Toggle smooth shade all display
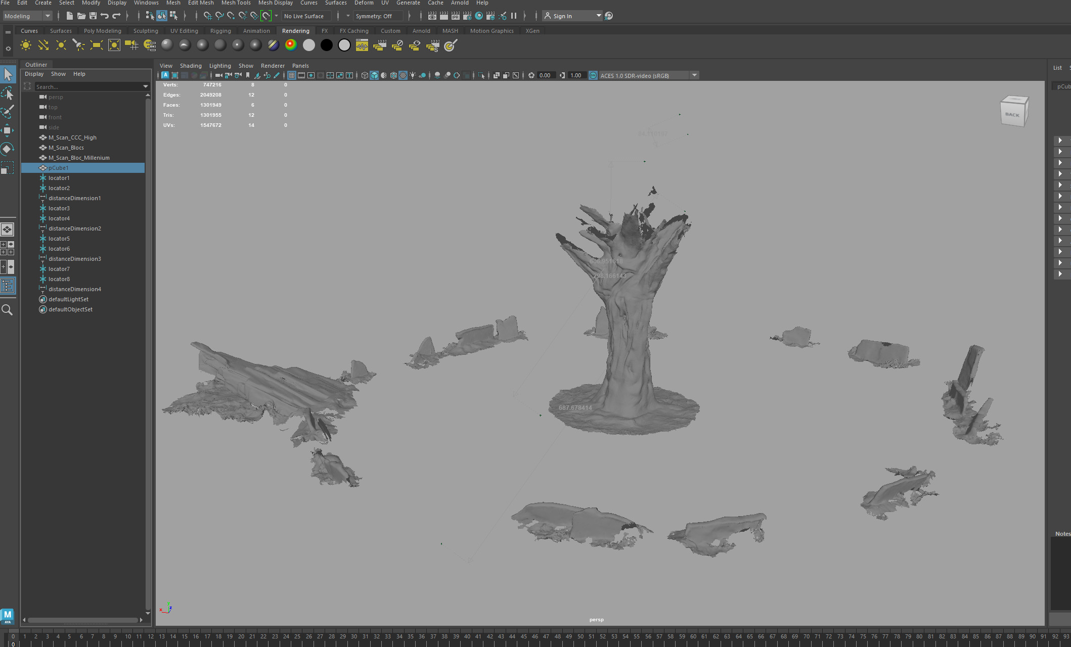The width and height of the screenshot is (1071, 647). click(x=374, y=75)
